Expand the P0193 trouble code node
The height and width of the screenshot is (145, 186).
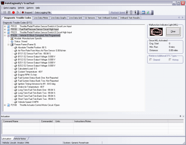5,29
